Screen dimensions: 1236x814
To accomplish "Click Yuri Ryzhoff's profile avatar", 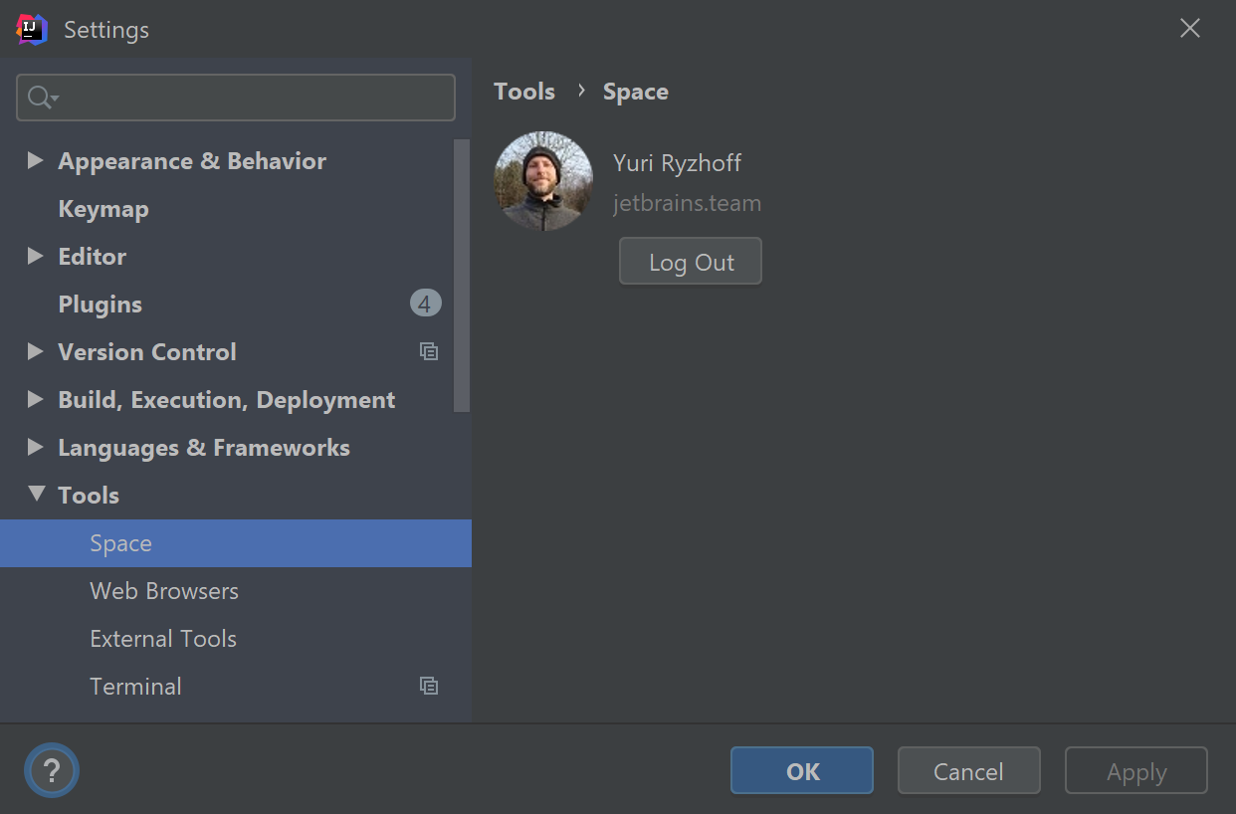I will (543, 181).
